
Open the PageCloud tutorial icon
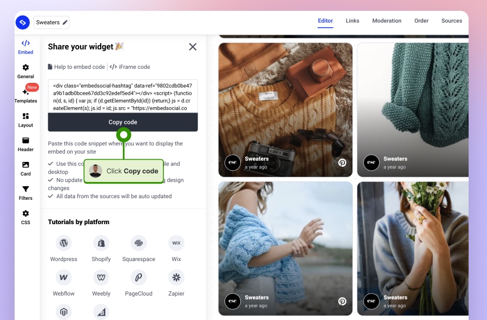[x=139, y=277]
